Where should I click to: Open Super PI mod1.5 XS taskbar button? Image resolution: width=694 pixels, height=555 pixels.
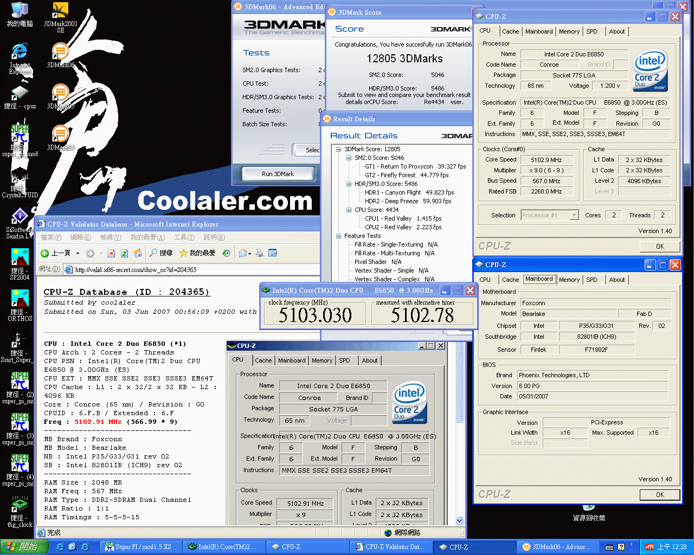click(142, 547)
